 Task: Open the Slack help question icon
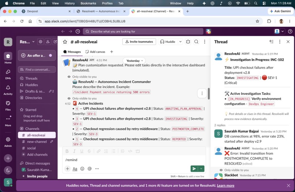[290, 32]
